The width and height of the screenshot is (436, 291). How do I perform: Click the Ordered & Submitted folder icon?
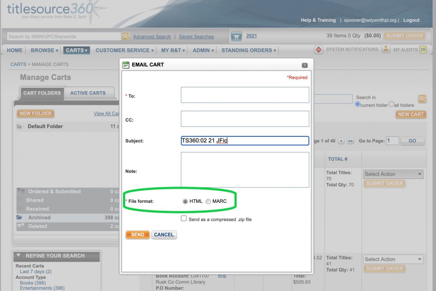point(20,191)
